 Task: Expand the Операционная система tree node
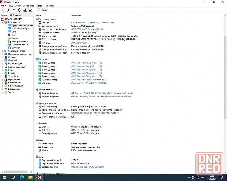[2, 54]
